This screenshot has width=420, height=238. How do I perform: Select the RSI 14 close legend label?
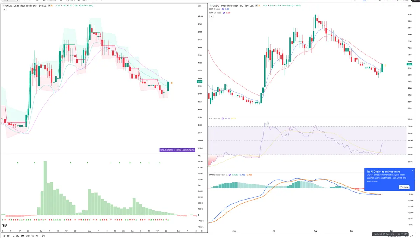[215, 118]
